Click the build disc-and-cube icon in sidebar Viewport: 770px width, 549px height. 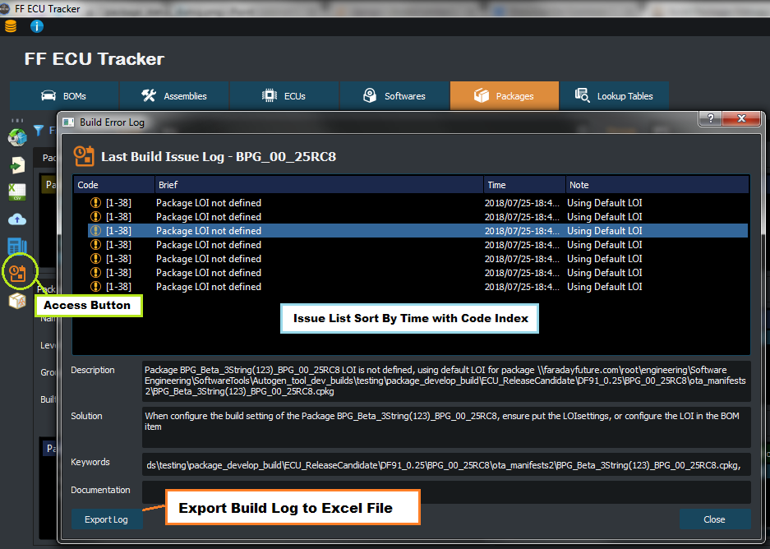point(18,137)
